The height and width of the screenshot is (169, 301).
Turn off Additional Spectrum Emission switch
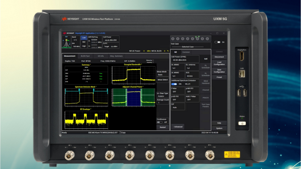point(174,84)
